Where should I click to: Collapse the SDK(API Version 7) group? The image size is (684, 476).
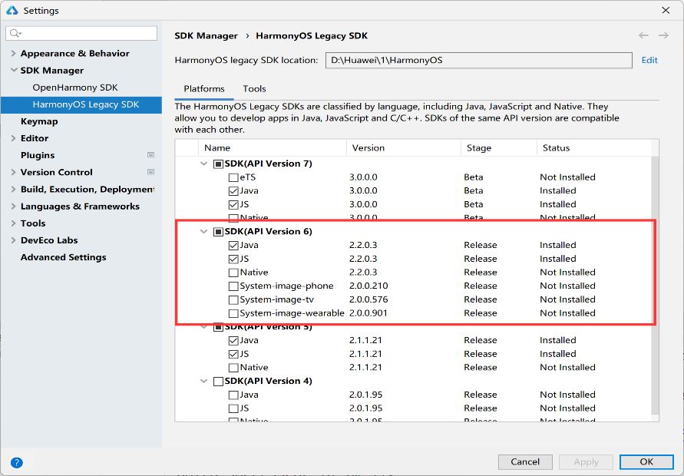click(x=203, y=164)
